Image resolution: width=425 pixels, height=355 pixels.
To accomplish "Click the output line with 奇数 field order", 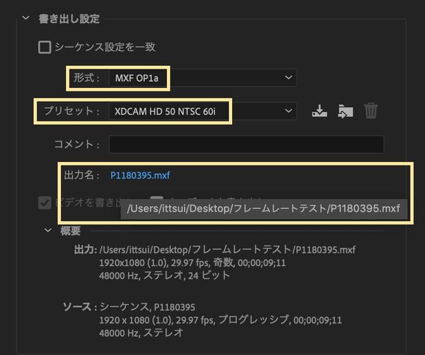I will point(192,263).
